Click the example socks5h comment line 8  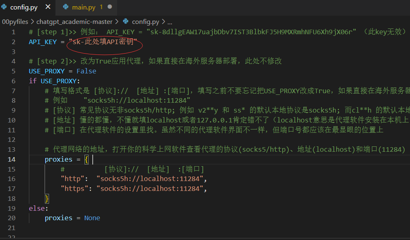117,101
